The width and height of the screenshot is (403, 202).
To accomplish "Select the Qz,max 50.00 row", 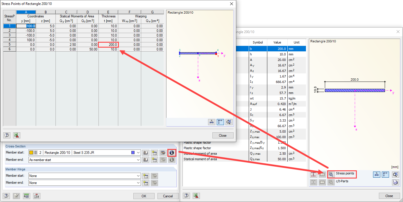I will (x=244, y=159).
